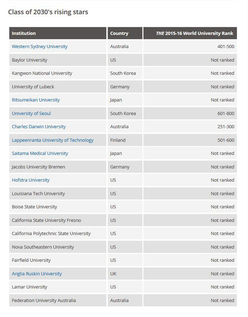The width and height of the screenshot is (248, 317).
Task: Click the Jacobs University Bremen cell
Action: pos(58,167)
